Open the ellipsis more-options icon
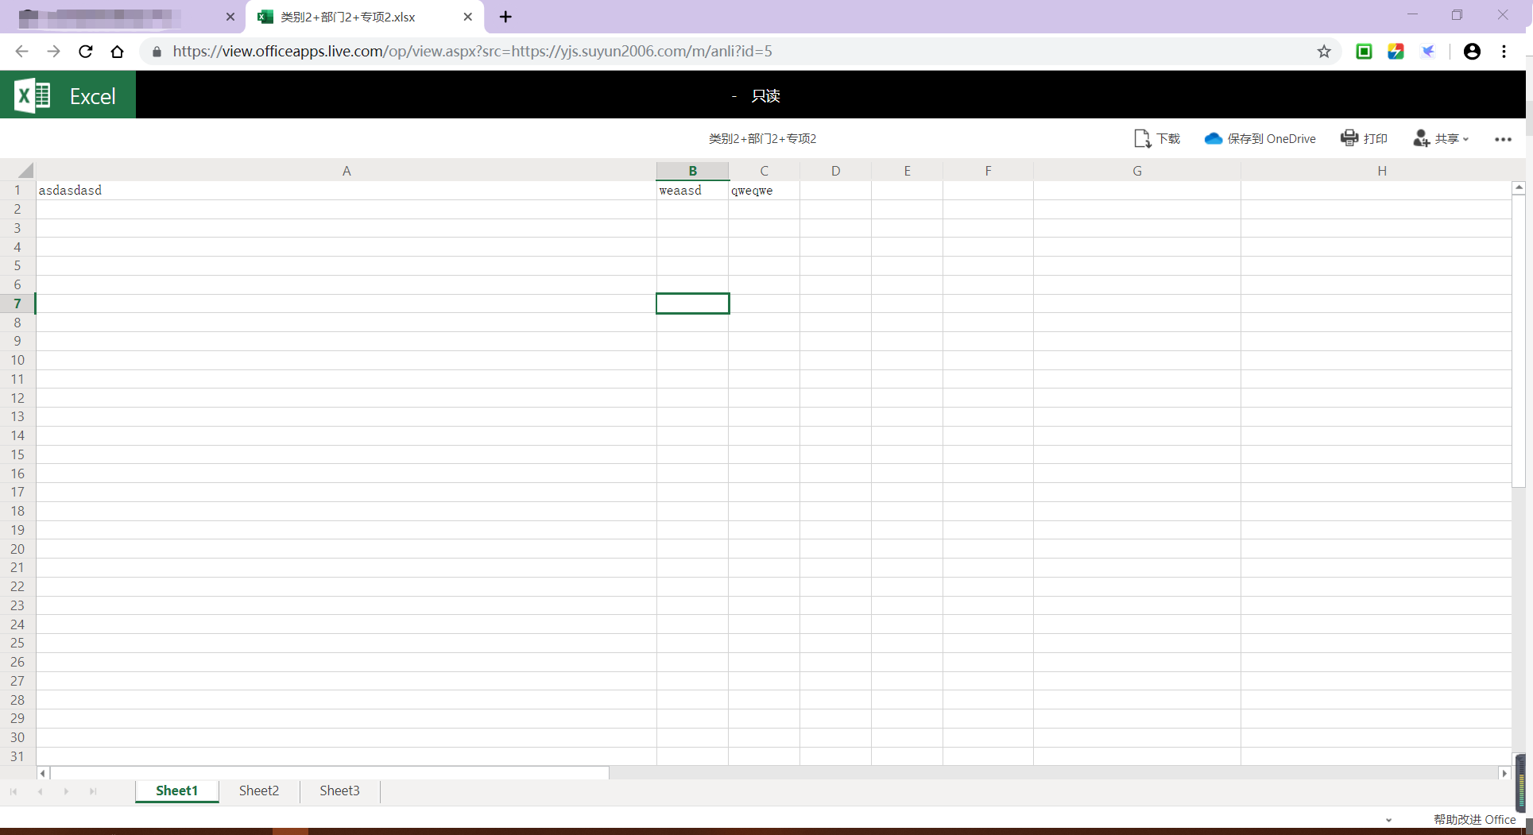The width and height of the screenshot is (1533, 835). [1504, 139]
